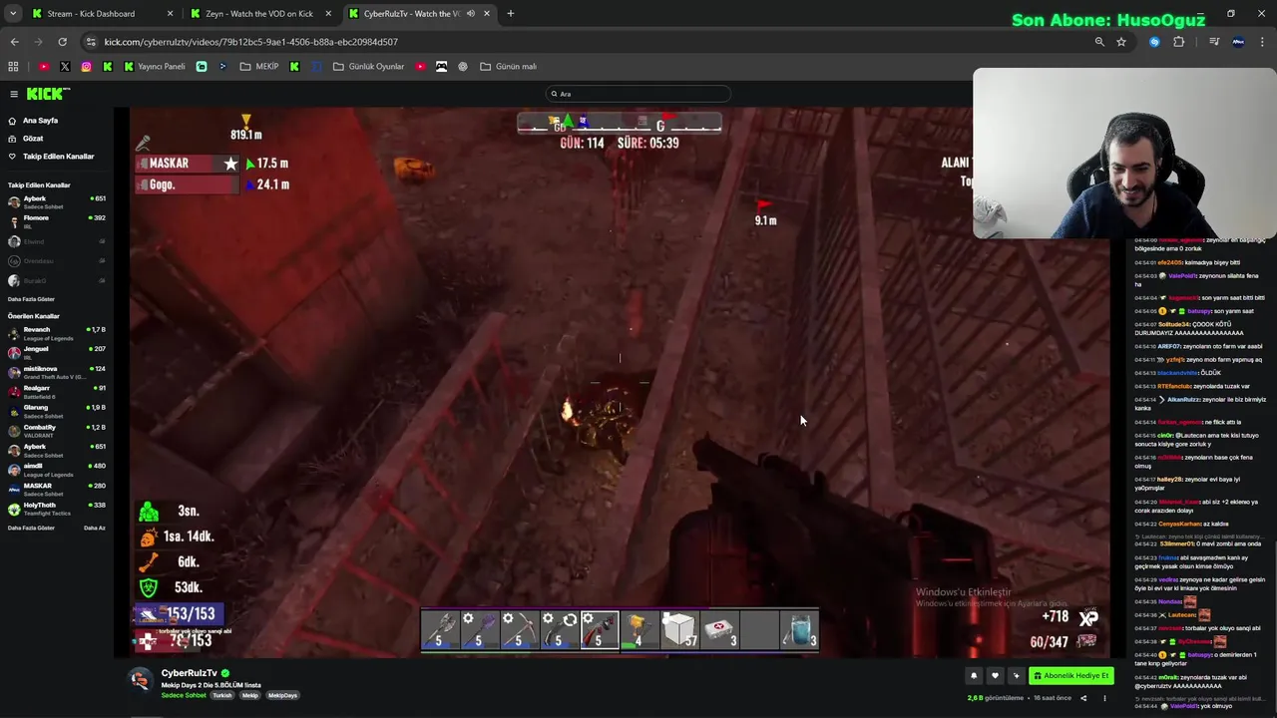Open aimdll recommended channel
The width and height of the screenshot is (1277, 718).
(x=57, y=469)
